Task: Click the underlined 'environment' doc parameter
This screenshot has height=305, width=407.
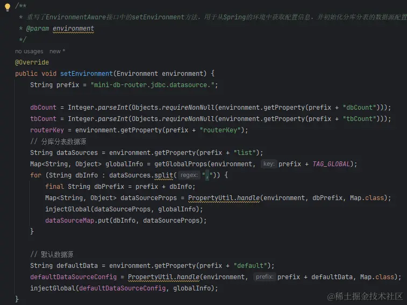Action: [74, 29]
